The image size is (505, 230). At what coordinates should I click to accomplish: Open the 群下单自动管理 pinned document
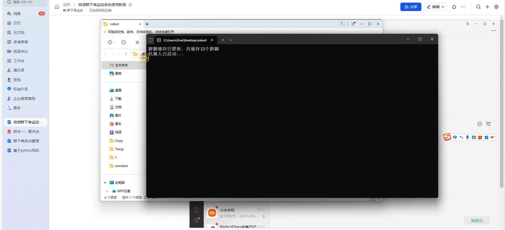pos(25,141)
